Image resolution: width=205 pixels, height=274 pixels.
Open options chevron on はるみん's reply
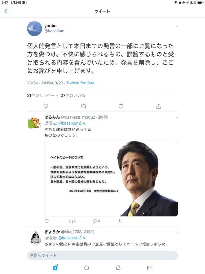(x=177, y=117)
